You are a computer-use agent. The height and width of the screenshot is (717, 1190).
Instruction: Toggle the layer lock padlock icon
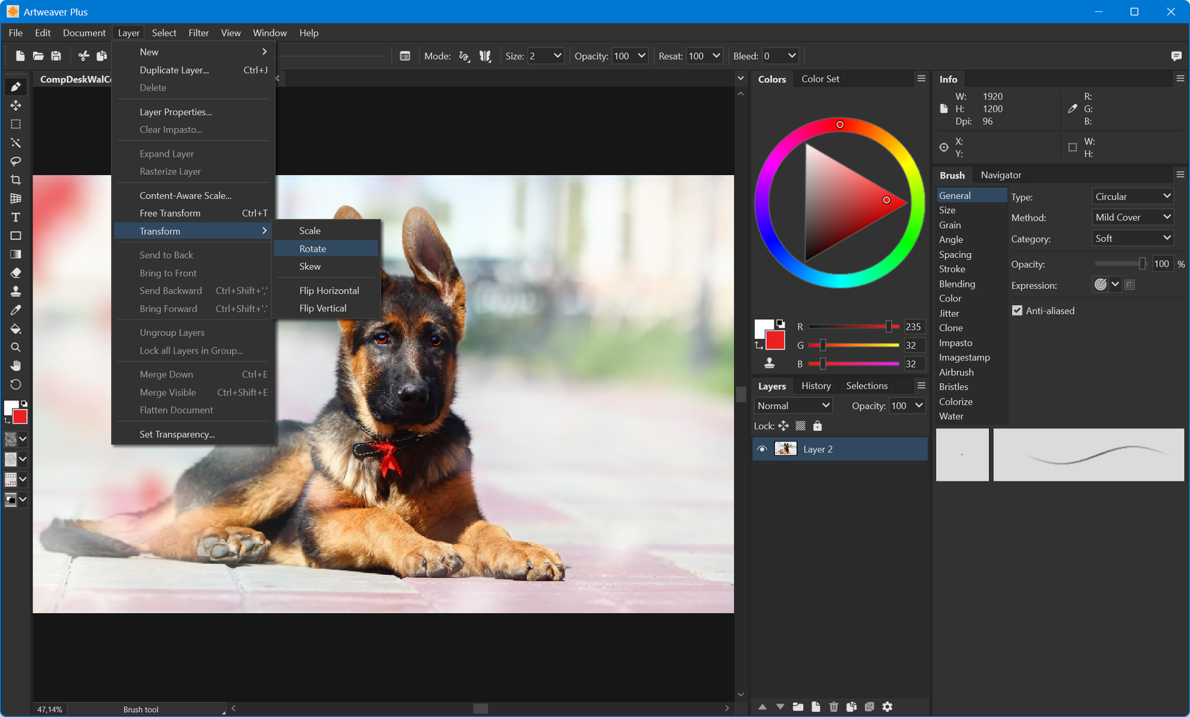(817, 426)
